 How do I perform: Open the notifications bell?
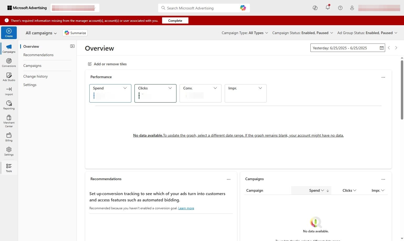[327, 8]
